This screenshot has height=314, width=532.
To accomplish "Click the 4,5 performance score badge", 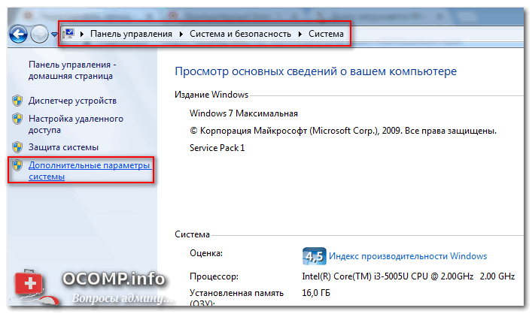I will coord(315,256).
